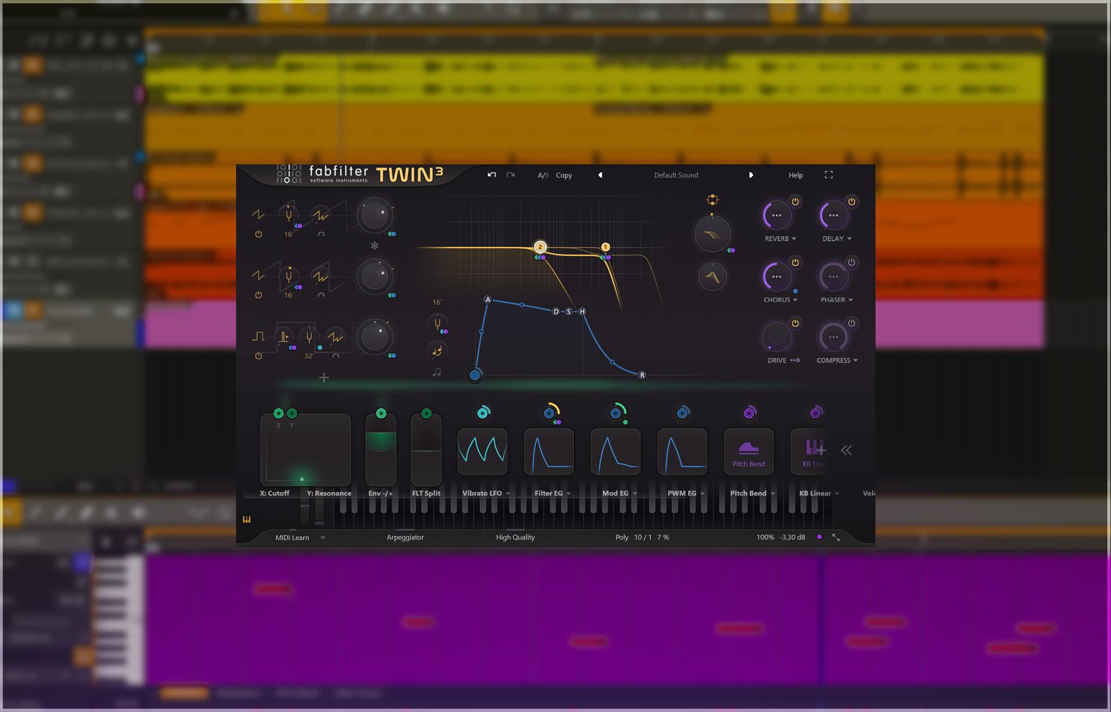Image resolution: width=1111 pixels, height=712 pixels.
Task: Select oscillator 1 sawtooth waveform icon
Action: point(258,215)
